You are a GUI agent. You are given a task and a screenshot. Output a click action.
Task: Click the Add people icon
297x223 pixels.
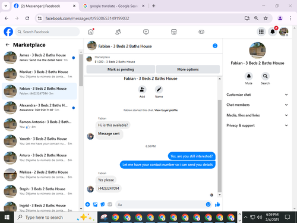(x=142, y=90)
